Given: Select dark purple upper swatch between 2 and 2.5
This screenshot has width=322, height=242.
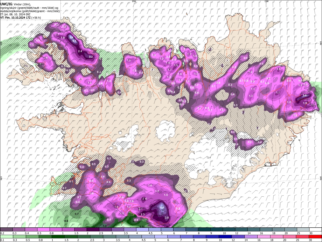Looking at the screenshot, I should (93, 229).
